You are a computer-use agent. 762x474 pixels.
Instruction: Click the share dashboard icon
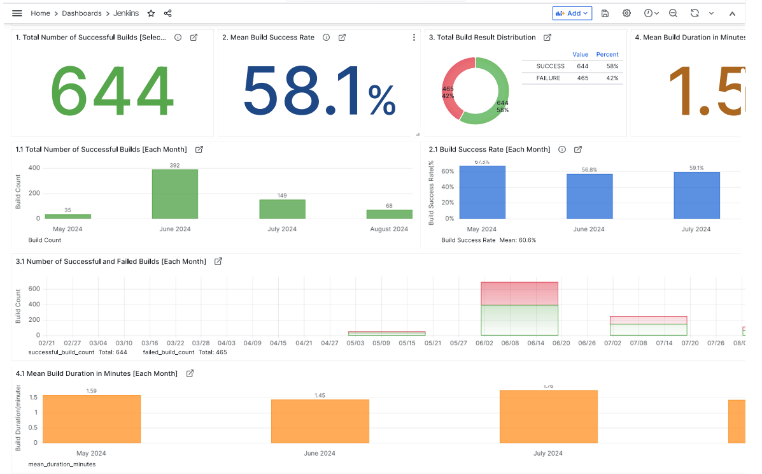[x=168, y=13]
